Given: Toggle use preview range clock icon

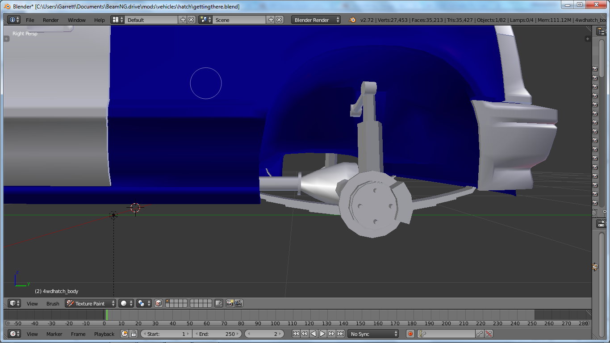Looking at the screenshot, I should click(125, 334).
